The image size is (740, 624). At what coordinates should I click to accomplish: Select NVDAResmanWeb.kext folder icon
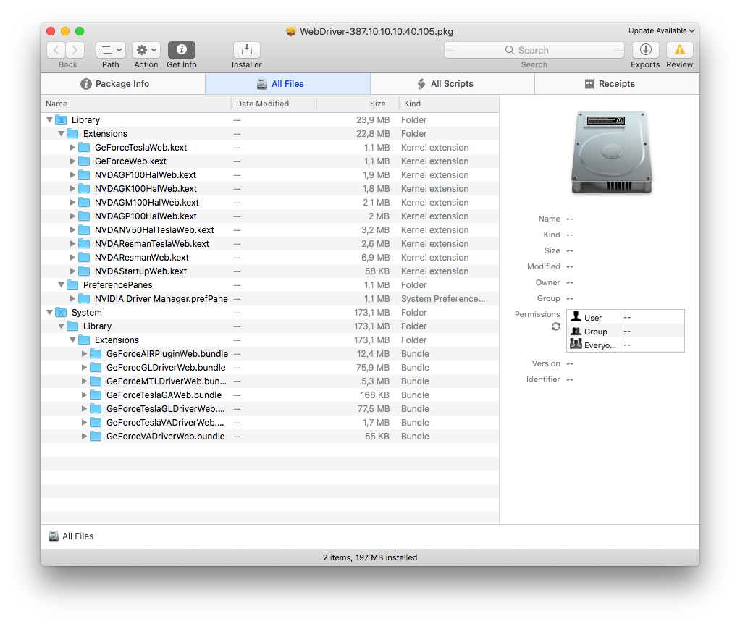[84, 257]
